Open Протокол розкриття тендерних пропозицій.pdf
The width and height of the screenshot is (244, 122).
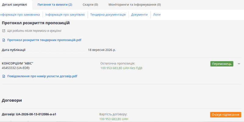tap(44, 40)
